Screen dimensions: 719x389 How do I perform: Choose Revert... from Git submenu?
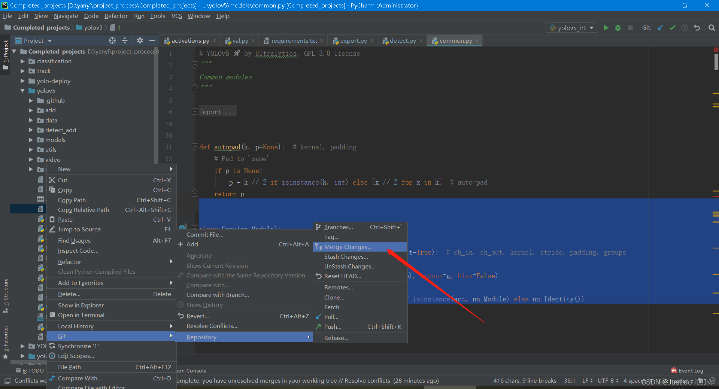244,316
